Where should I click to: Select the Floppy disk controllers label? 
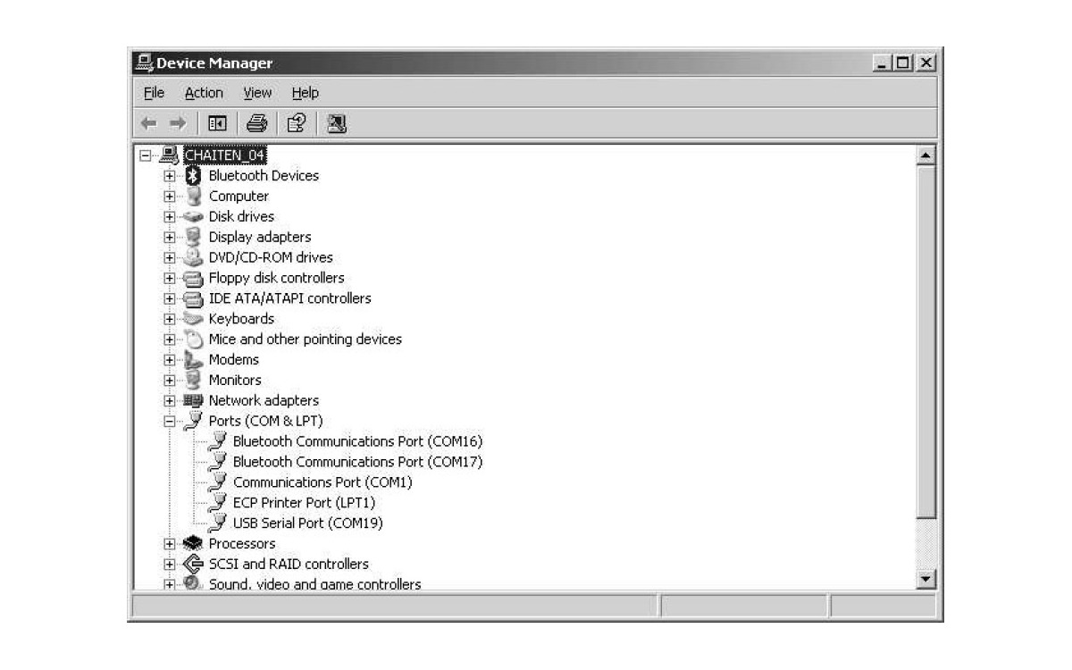[x=276, y=278]
